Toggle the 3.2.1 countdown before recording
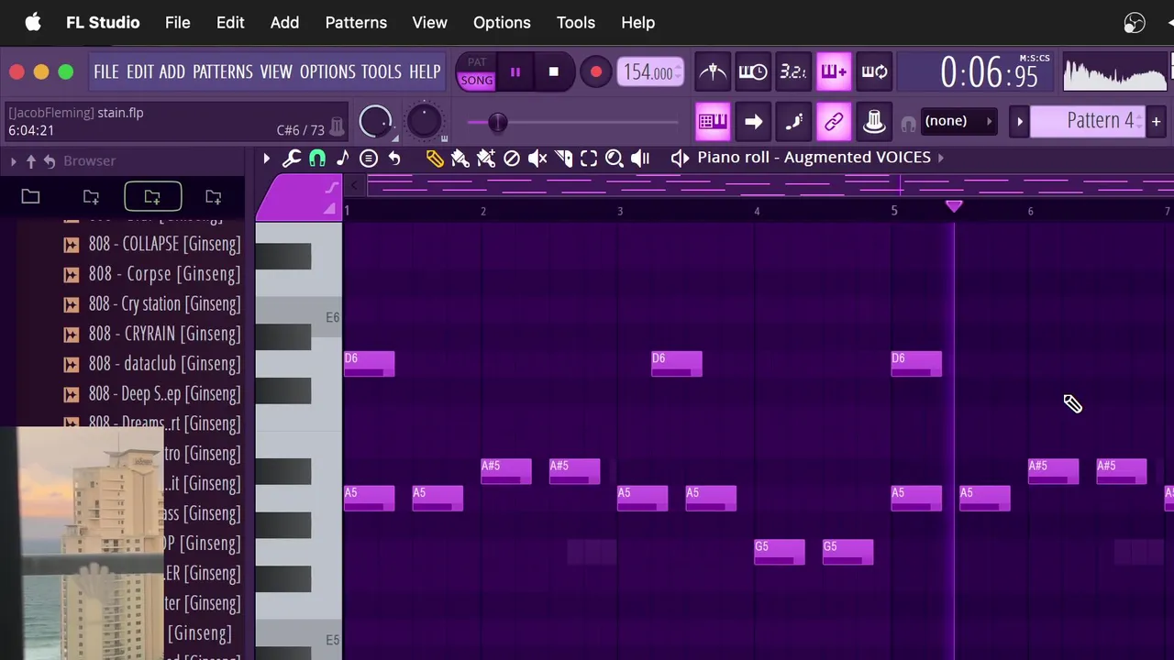1174x660 pixels. pos(793,71)
